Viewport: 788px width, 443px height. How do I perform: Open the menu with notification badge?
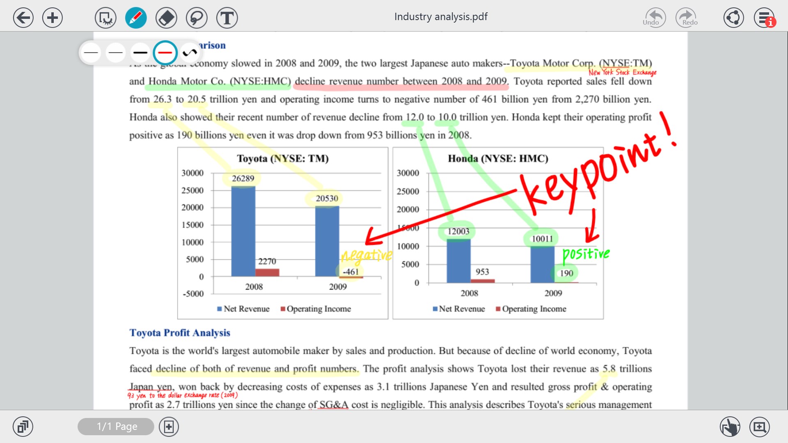[x=765, y=18]
